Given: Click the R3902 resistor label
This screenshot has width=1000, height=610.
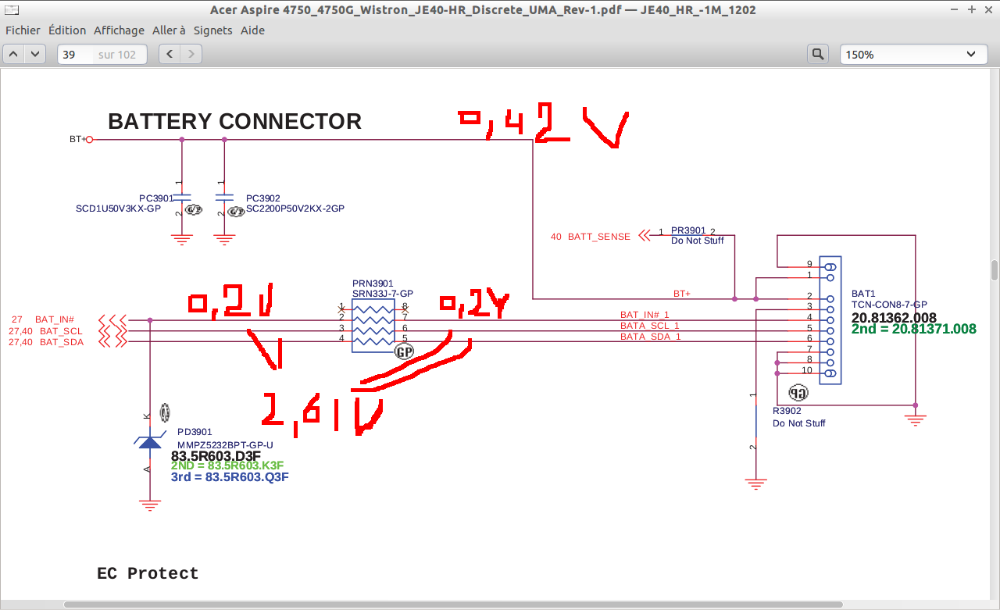Looking at the screenshot, I should [x=787, y=411].
